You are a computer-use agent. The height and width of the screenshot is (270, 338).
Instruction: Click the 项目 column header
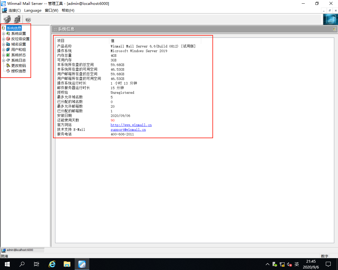pyautogui.click(x=83, y=41)
